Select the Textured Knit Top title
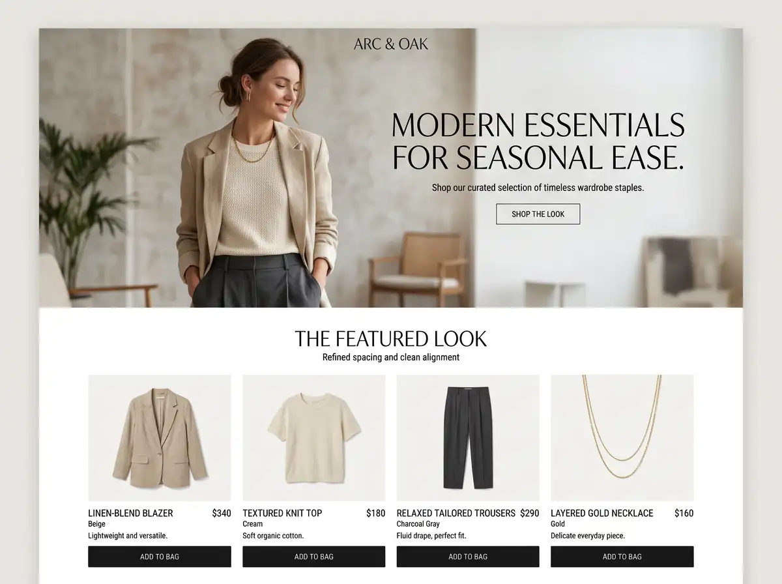The image size is (782, 584). coord(282,513)
